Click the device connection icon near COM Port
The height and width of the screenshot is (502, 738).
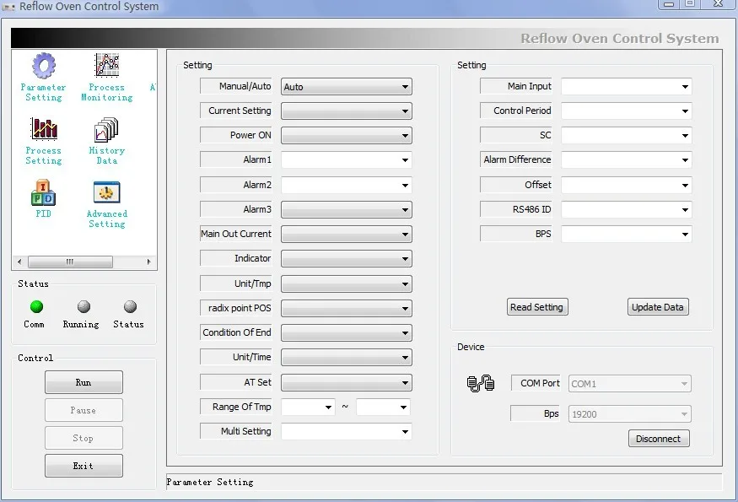pos(480,384)
